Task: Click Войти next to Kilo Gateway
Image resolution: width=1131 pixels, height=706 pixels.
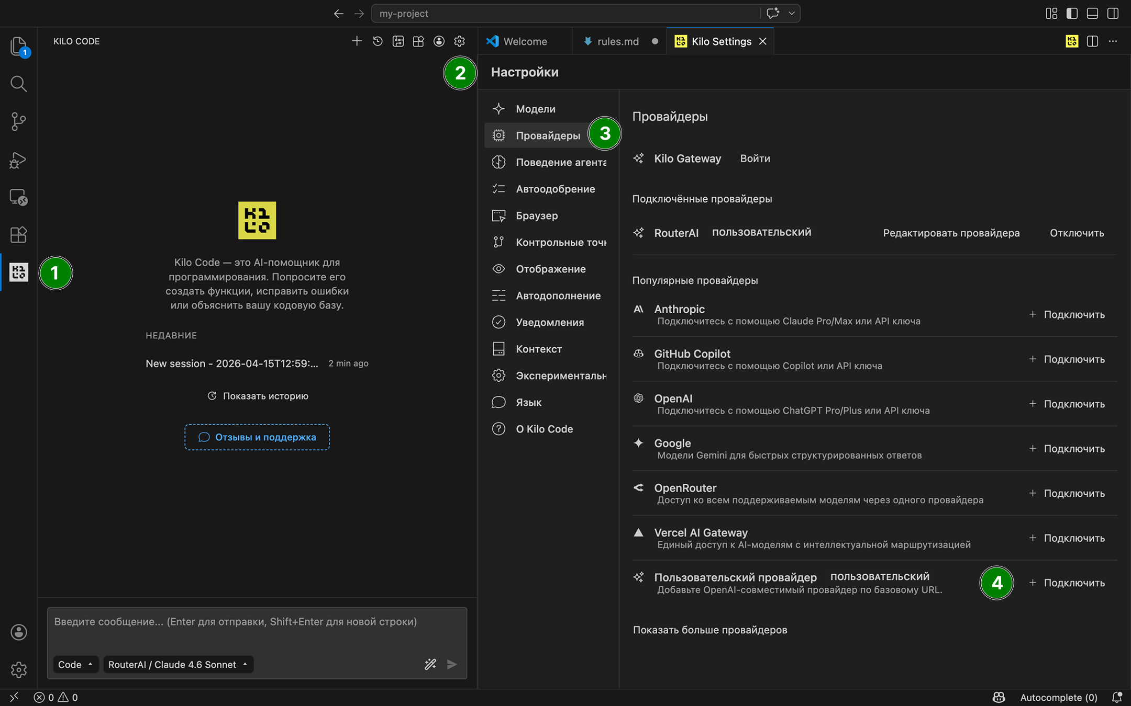Action: pos(755,158)
